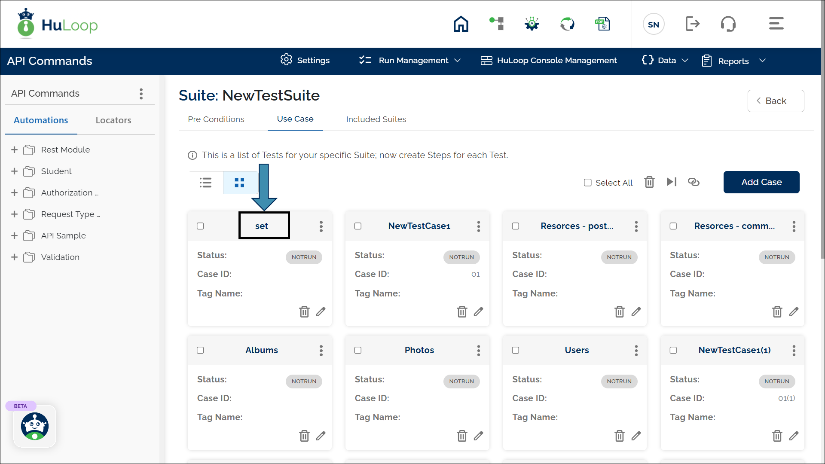Expand the Rest Module folder
Viewport: 825px width, 464px height.
(15, 150)
